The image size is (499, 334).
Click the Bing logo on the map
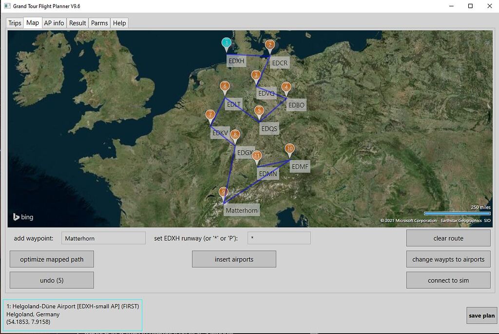coord(22,217)
